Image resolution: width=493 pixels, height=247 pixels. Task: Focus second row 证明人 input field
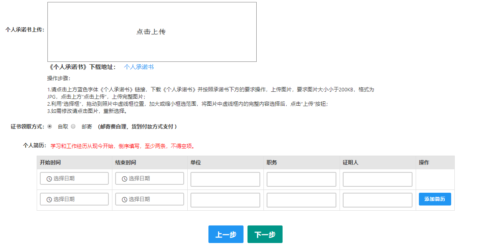(377, 200)
